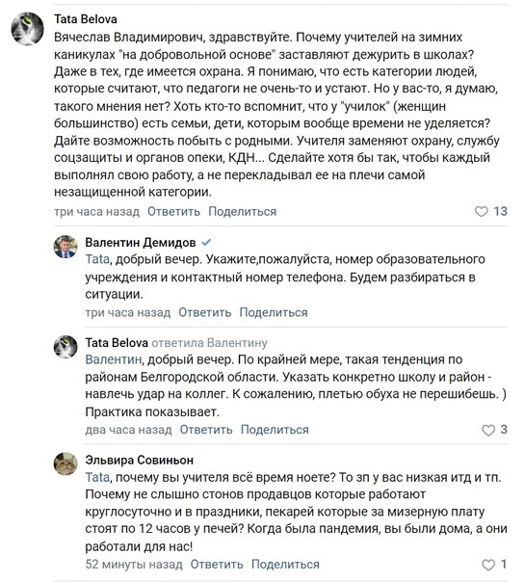
Task: Reply to Валентин Демидов's comment via Ответить
Action: [205, 312]
